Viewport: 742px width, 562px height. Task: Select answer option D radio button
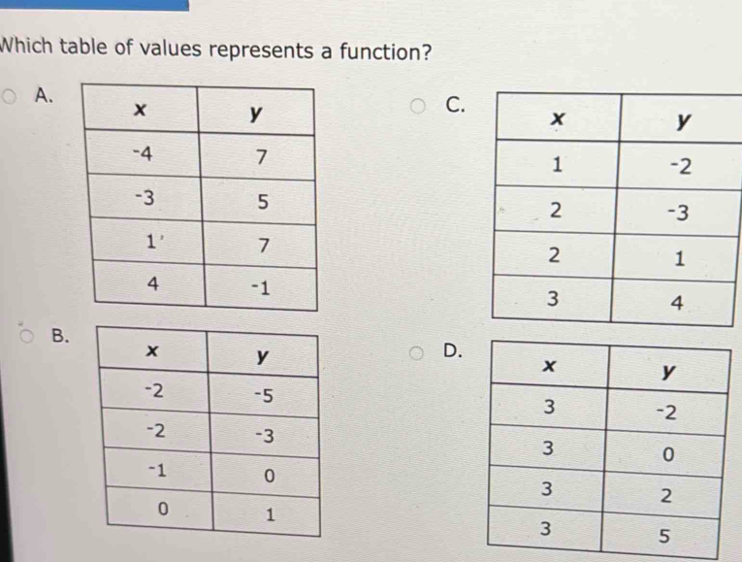(x=417, y=351)
